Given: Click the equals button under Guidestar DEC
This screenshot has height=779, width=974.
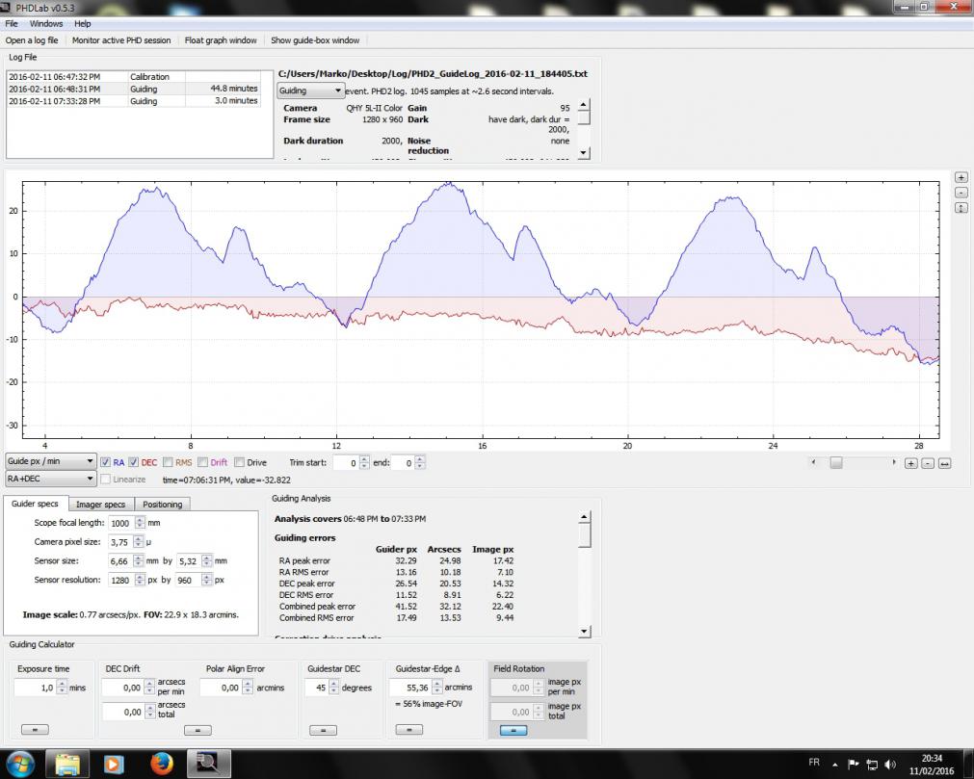Looking at the screenshot, I should click(323, 730).
